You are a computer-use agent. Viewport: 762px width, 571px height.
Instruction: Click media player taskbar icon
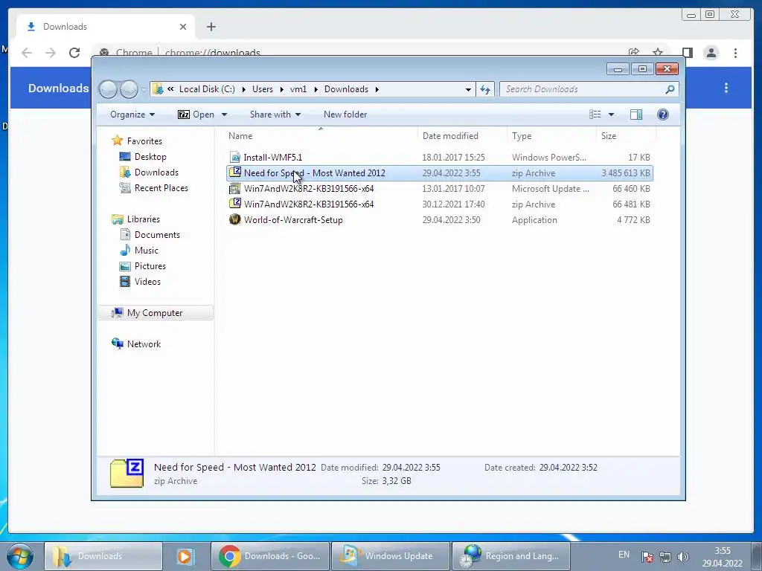pos(185,556)
